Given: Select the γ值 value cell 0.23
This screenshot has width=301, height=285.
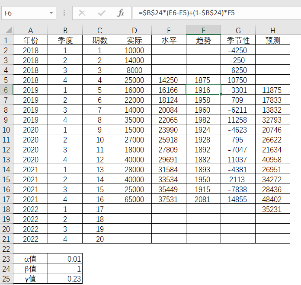Looking at the screenshot, I should pos(65,279).
